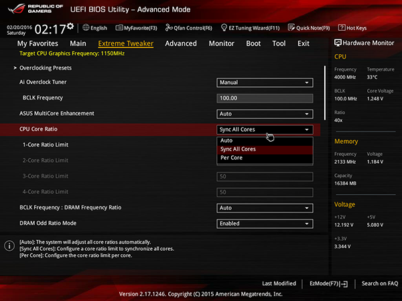Click the settings list scrollbar
The width and height of the screenshot is (402, 301).
(x=325, y=93)
